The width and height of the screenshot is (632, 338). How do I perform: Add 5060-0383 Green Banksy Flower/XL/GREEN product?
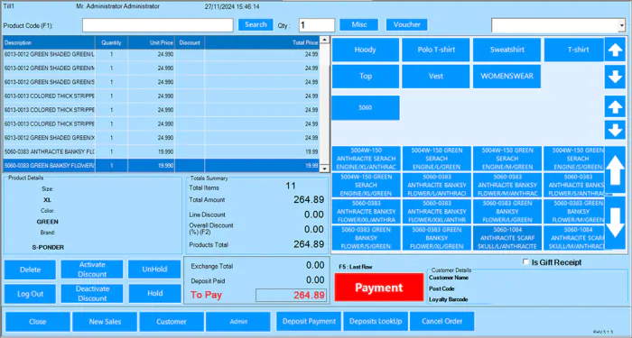pos(436,238)
